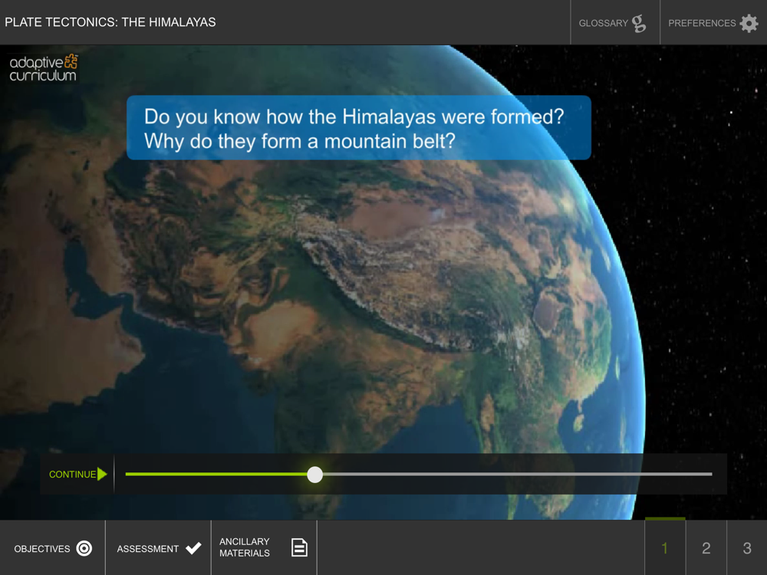Go to page 1 tab
Screen dimensions: 767x575
(665, 547)
